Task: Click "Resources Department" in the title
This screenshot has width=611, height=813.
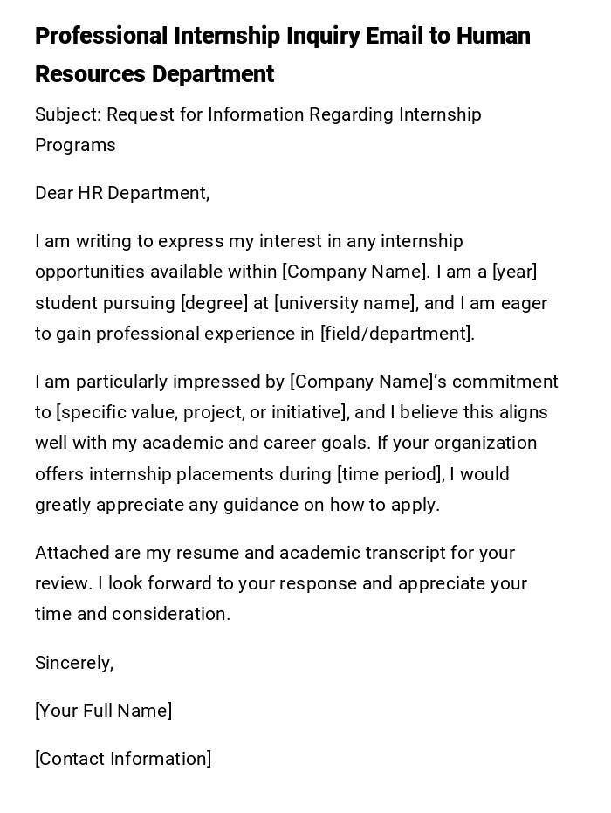Action: tap(154, 75)
